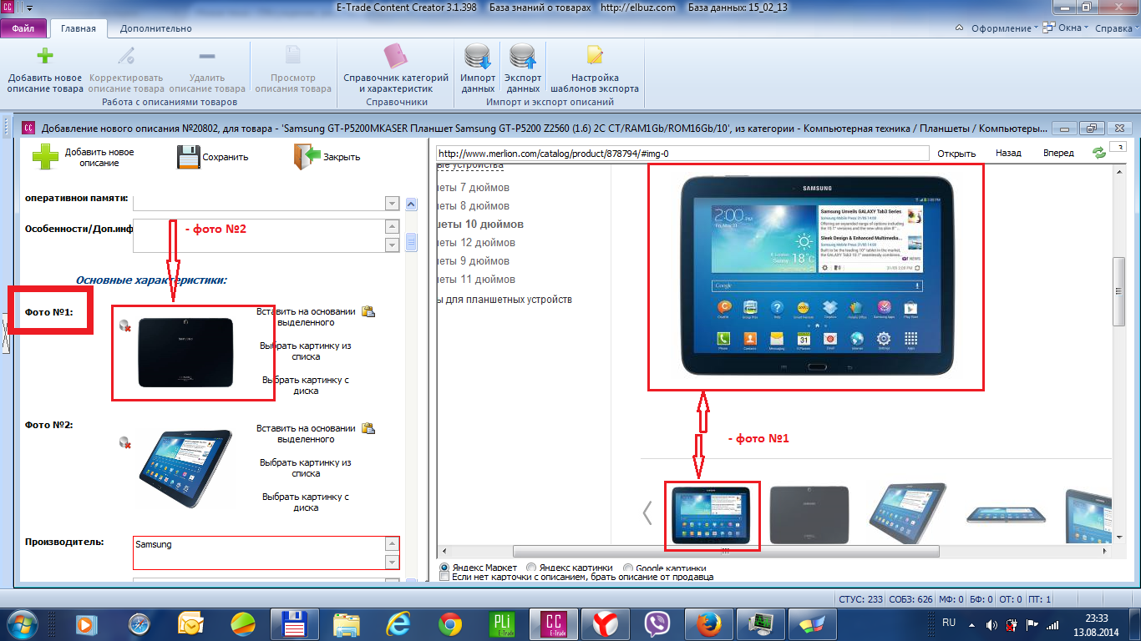Open the Справка dropdown menu
Image resolution: width=1141 pixels, height=641 pixels.
point(1118,28)
